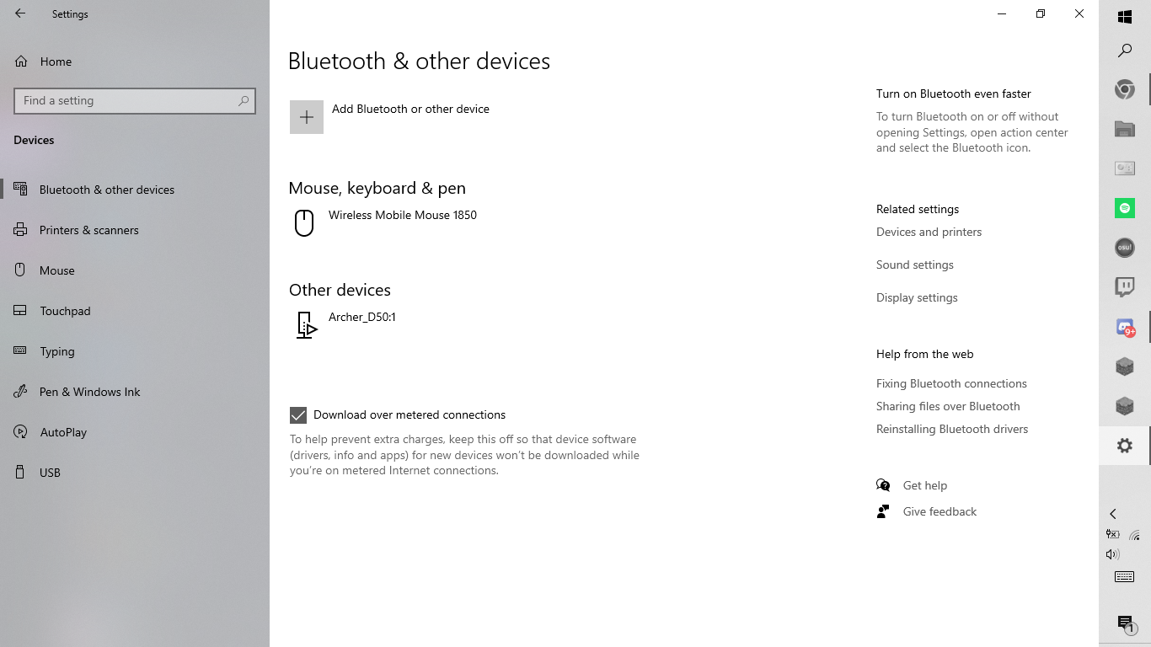Viewport: 1151px width, 647px height.
Task: Click the plus Add Bluetooth or other device
Action: pos(307,117)
